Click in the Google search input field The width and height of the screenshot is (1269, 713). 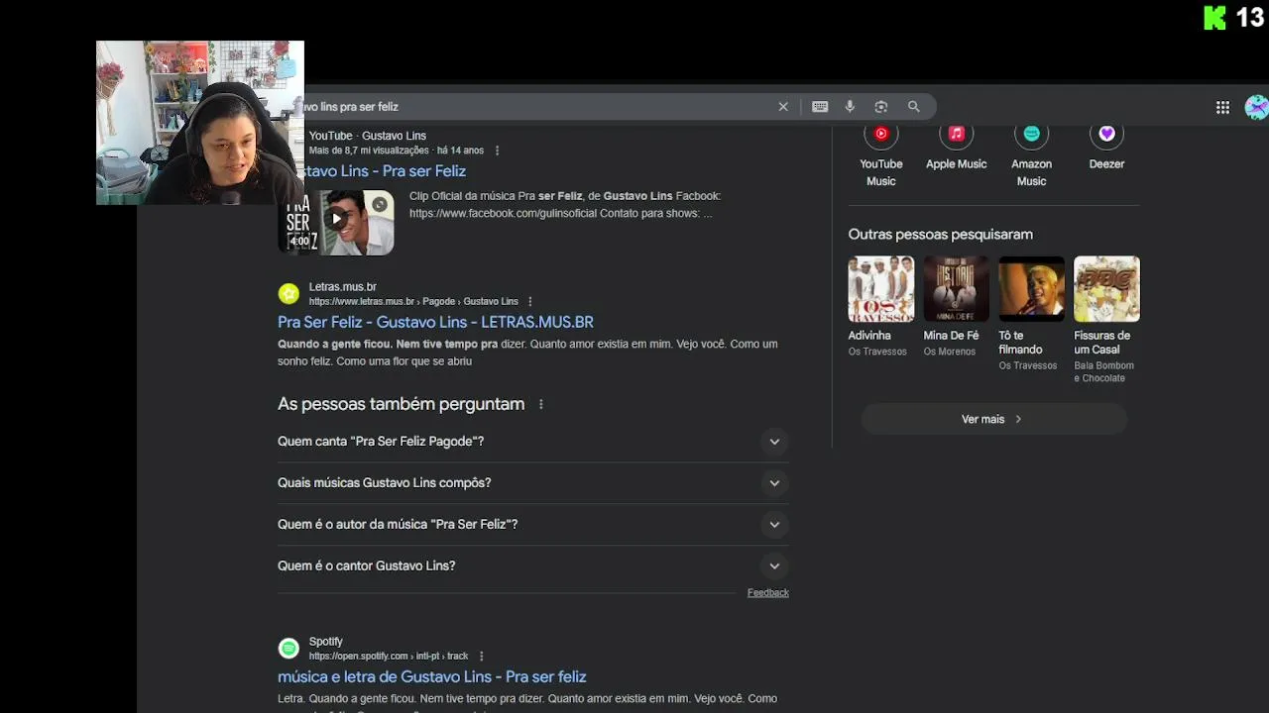tap(535, 107)
